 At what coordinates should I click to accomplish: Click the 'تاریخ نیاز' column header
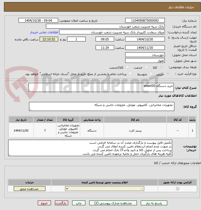click(21, 120)
